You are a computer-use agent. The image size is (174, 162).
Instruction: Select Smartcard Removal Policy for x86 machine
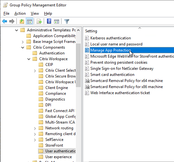[x=126, y=87]
